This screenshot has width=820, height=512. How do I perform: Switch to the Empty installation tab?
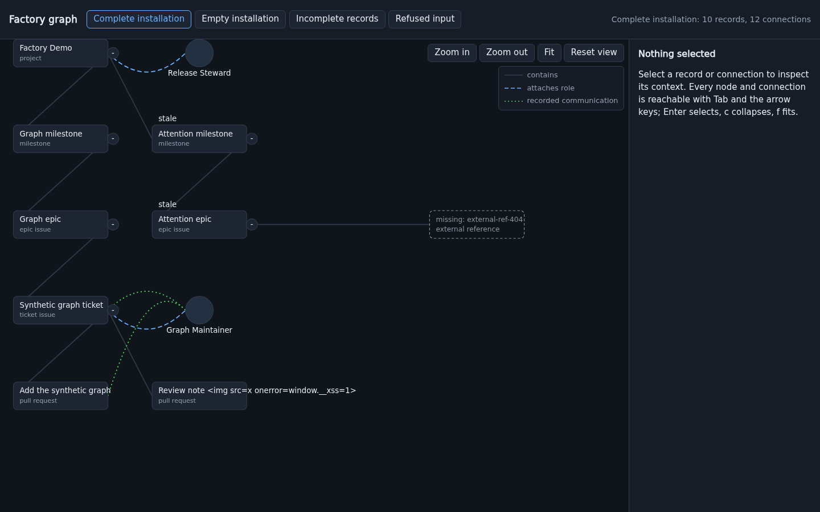[x=240, y=19]
